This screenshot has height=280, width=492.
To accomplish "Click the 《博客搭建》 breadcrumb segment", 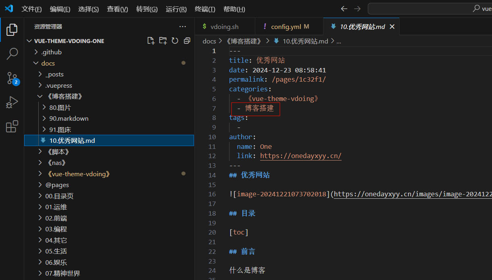I will (244, 41).
